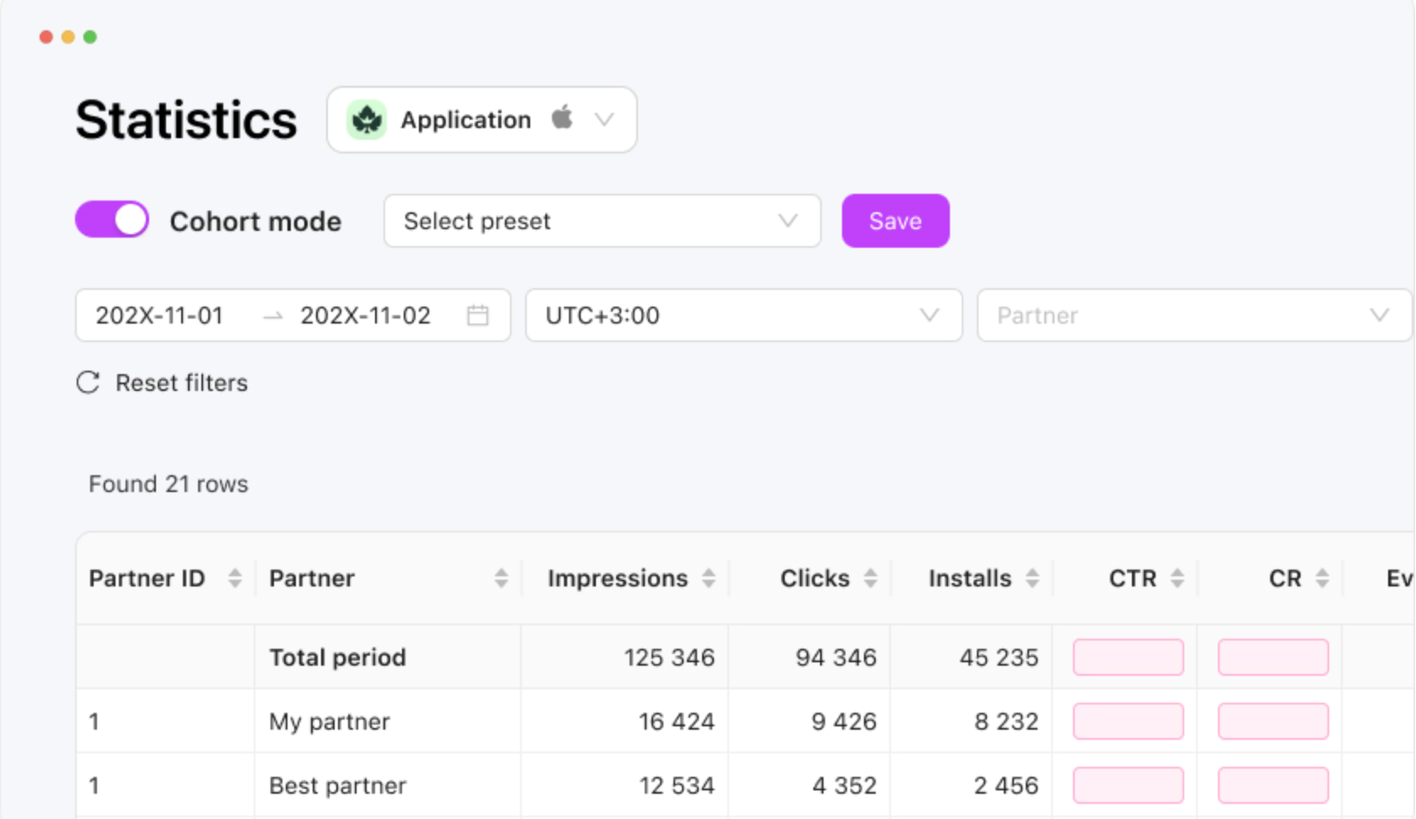The image size is (1416, 819).
Task: Sort table by Installs column
Action: (x=1032, y=578)
